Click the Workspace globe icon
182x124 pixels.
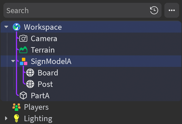[16, 27]
